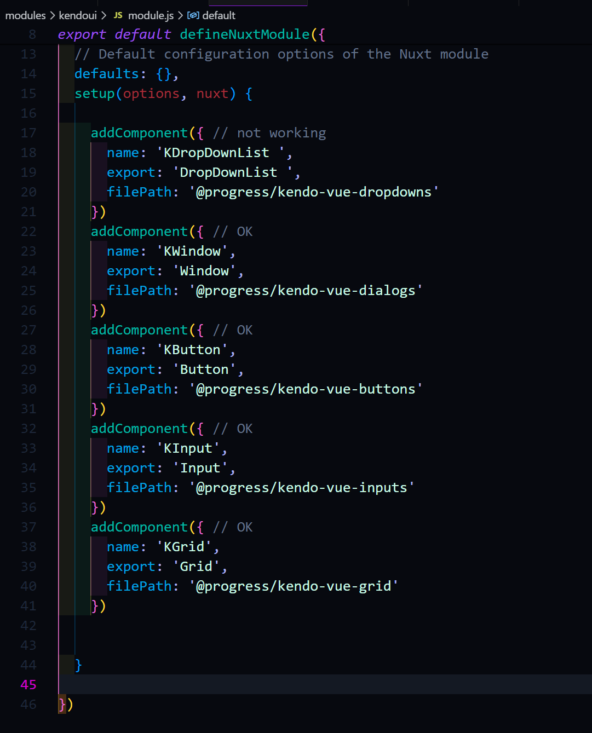Select the 'module.js' breadcrumb item
592x733 pixels.
tap(151, 15)
